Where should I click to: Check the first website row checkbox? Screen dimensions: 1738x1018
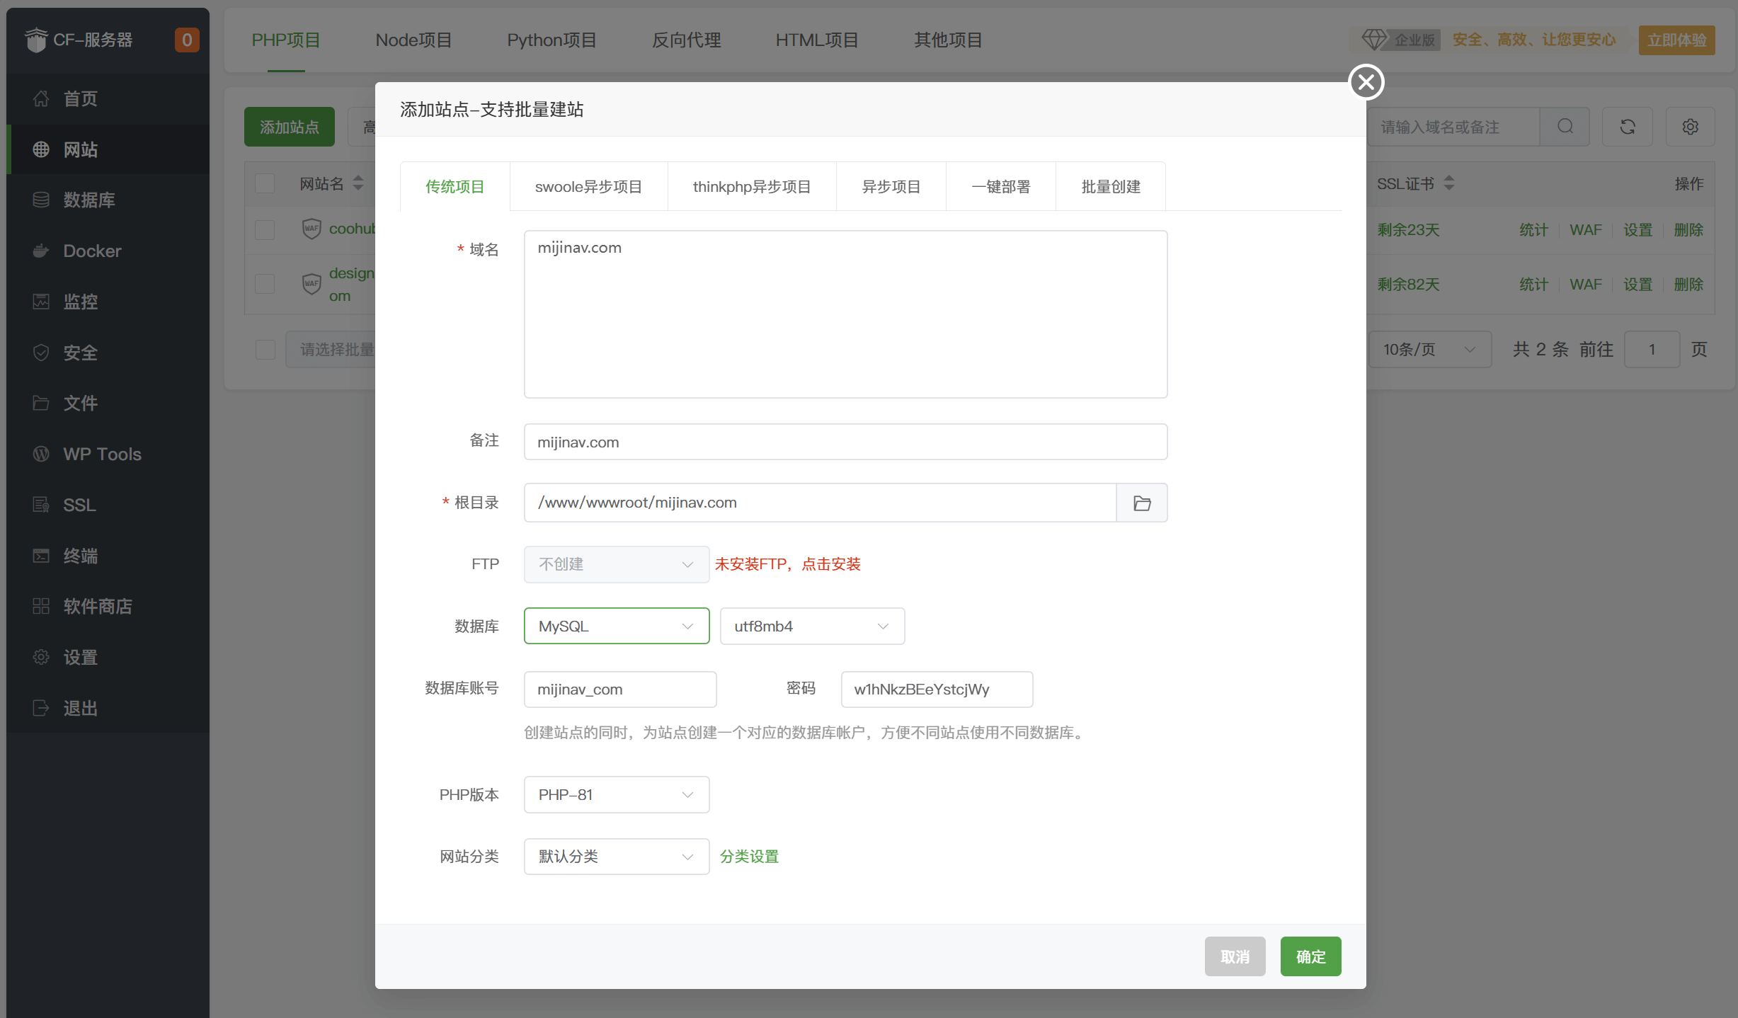coord(265,229)
